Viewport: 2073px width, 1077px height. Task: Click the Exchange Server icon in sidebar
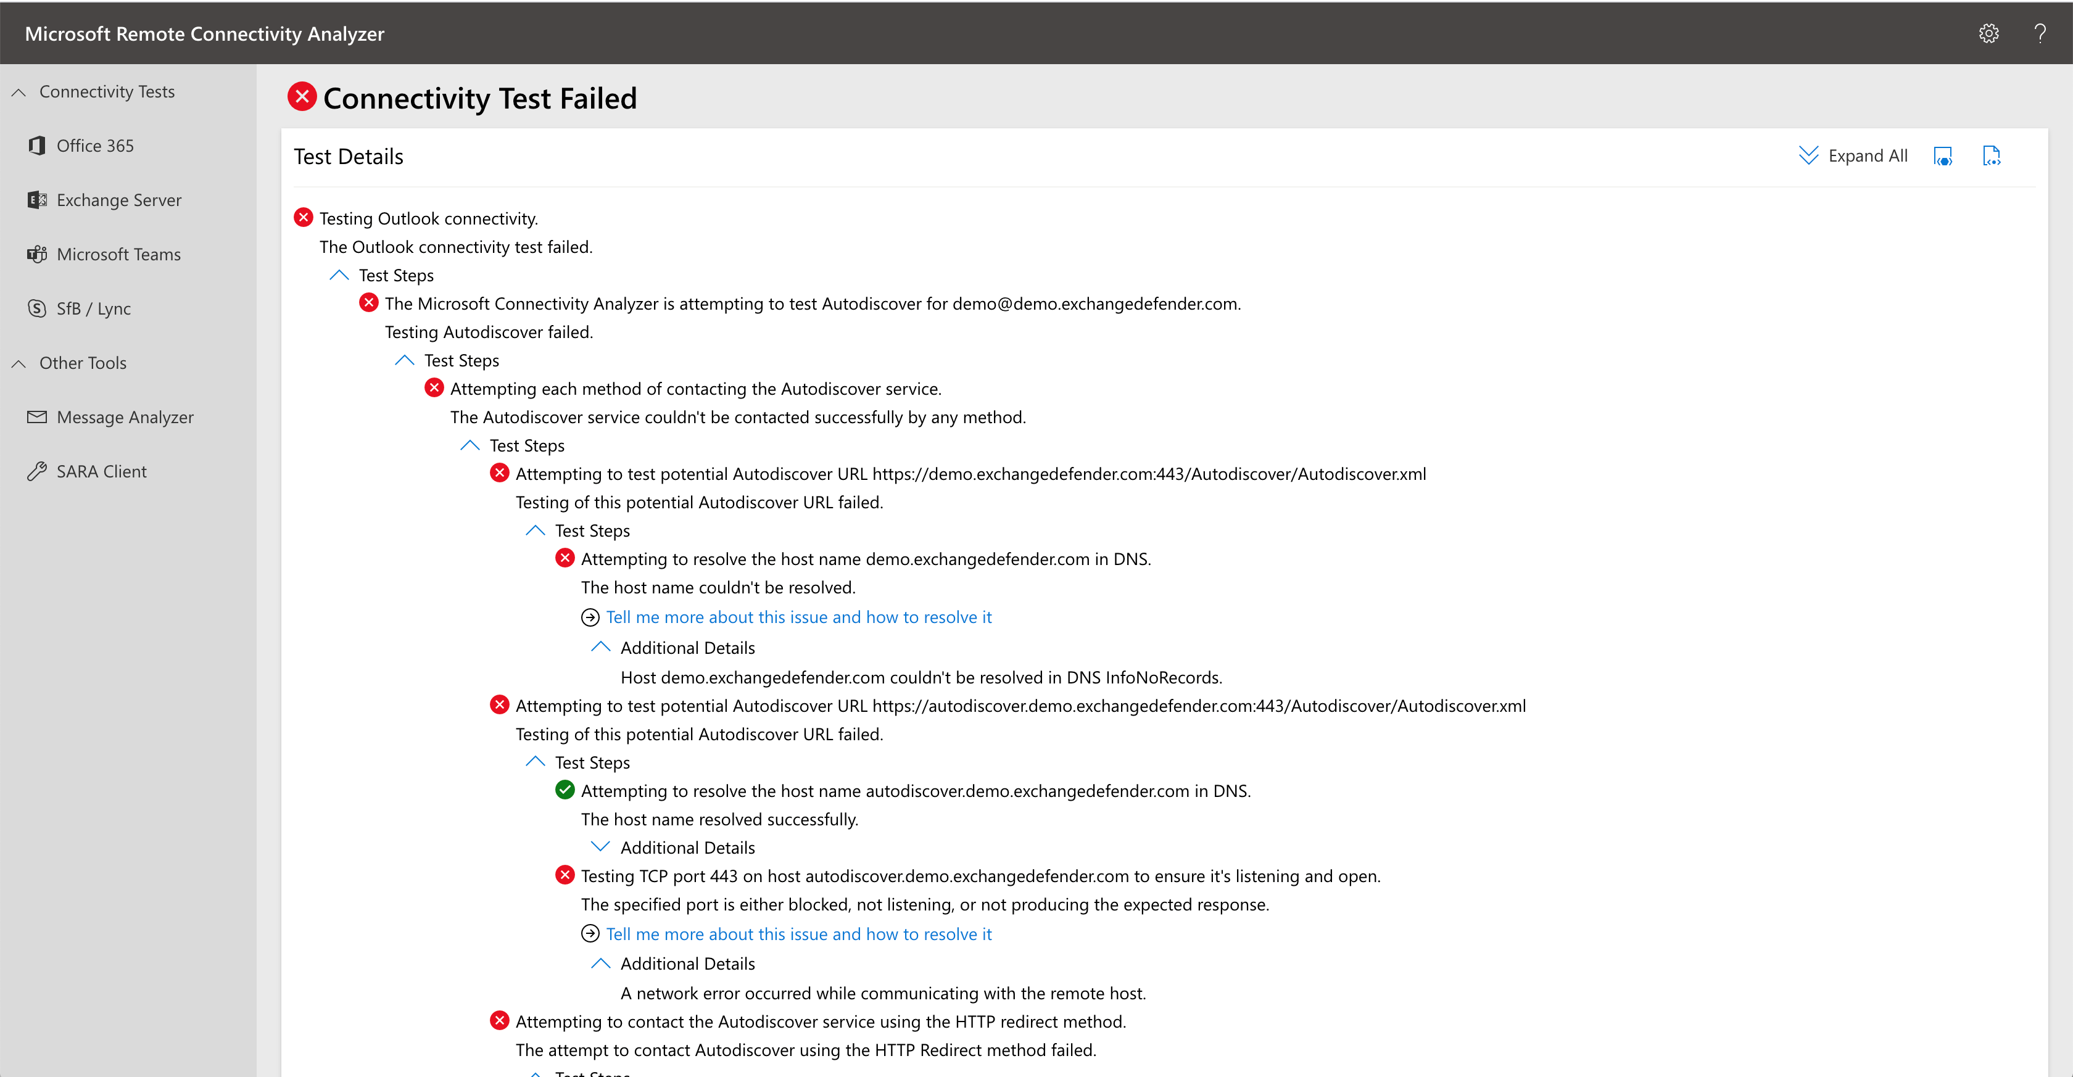tap(36, 199)
